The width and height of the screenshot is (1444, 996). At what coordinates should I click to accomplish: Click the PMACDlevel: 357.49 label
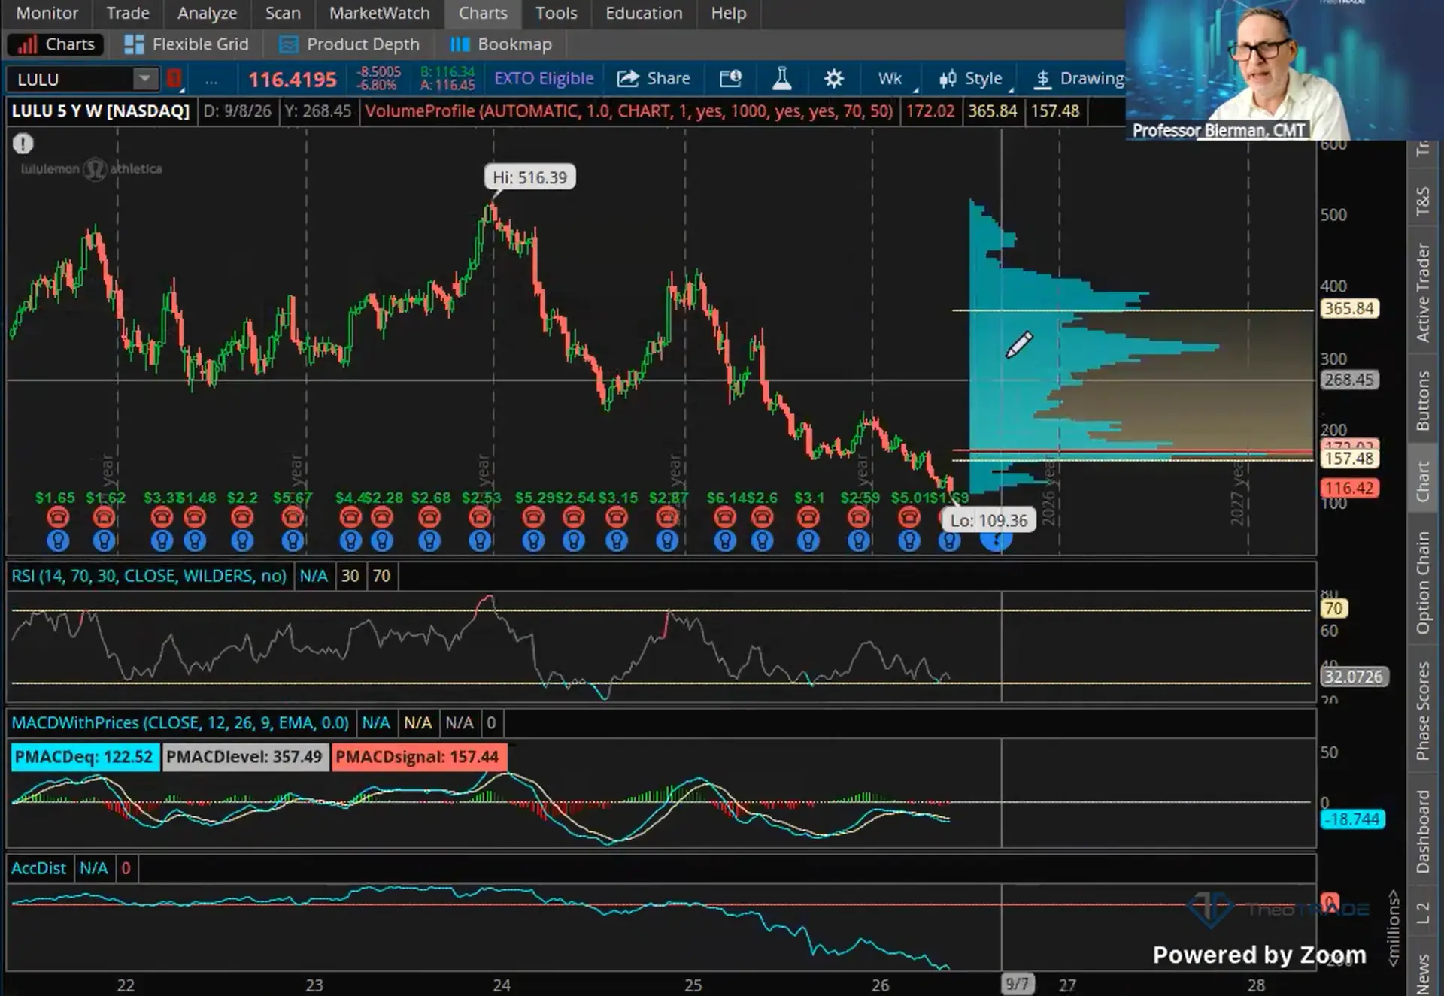(x=244, y=757)
